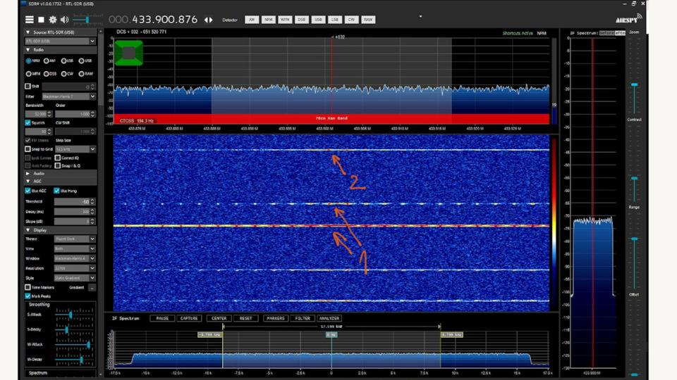Click CAPTURE in IF Spectrum panel

189,318
